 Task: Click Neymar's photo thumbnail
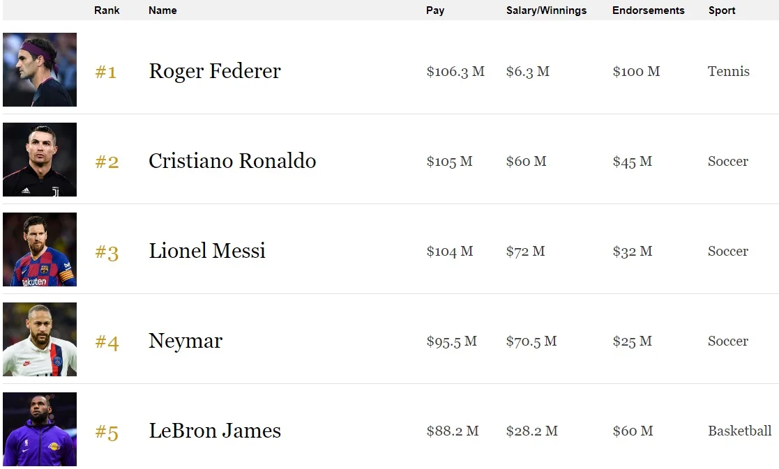pyautogui.click(x=40, y=339)
